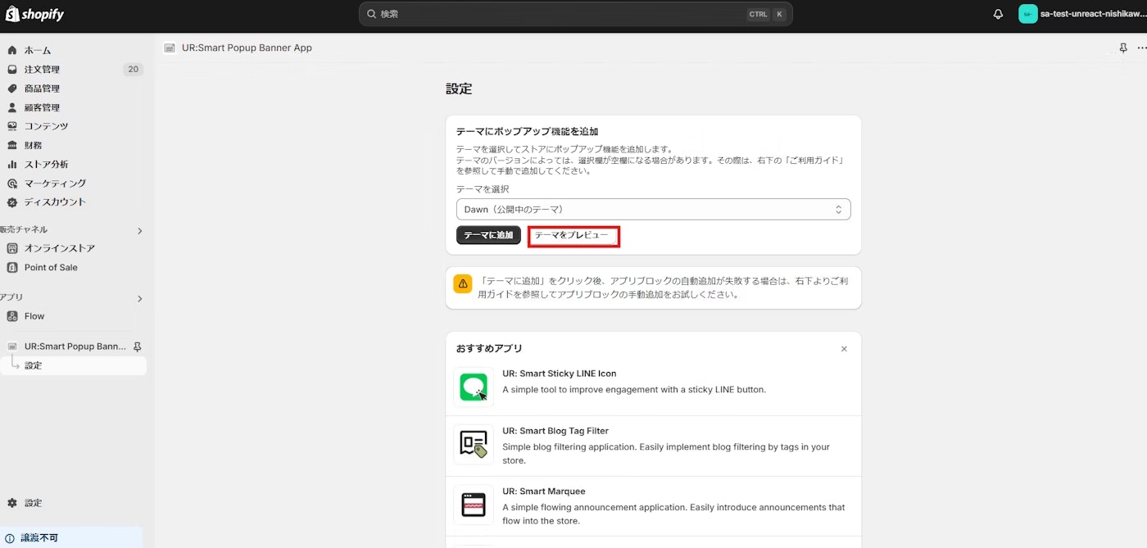This screenshot has width=1147, height=548.
Task: Click the マーケティング target icon
Action: pos(12,183)
